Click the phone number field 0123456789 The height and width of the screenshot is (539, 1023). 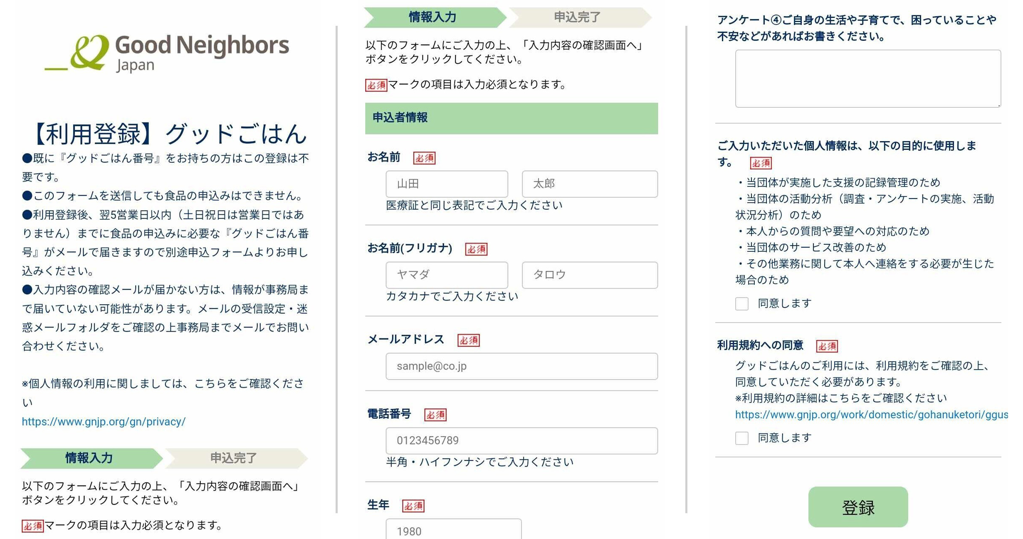(x=521, y=440)
